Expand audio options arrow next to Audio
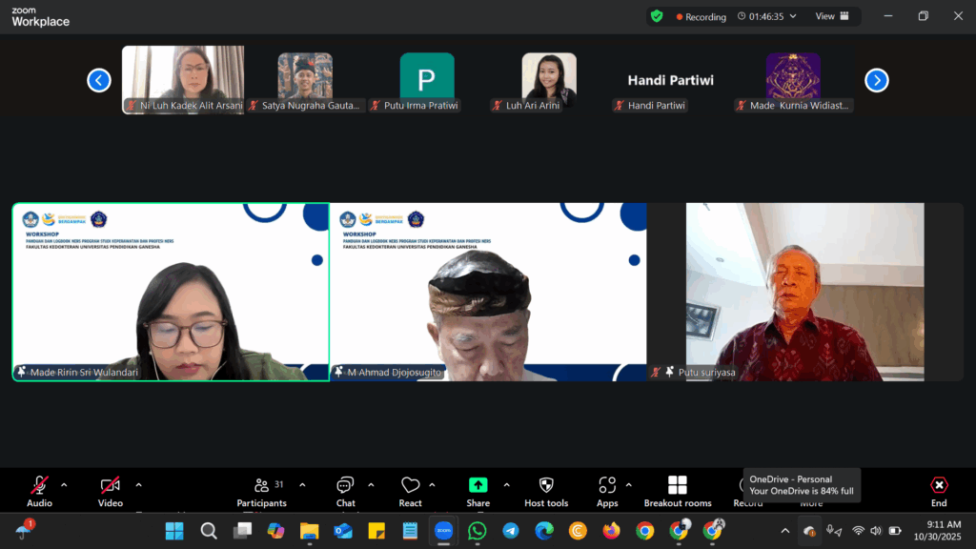The width and height of the screenshot is (976, 549). (x=64, y=484)
